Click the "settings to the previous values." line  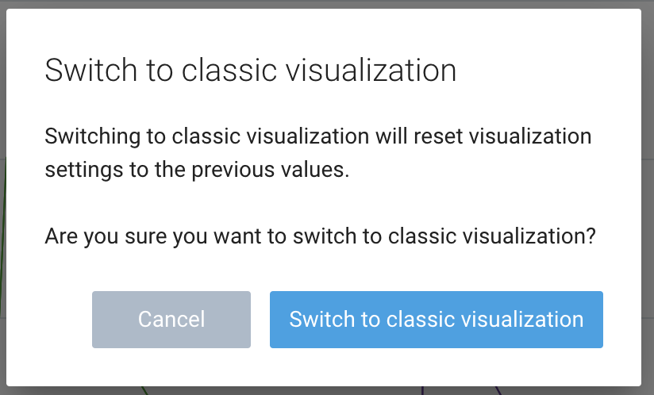[197, 170]
